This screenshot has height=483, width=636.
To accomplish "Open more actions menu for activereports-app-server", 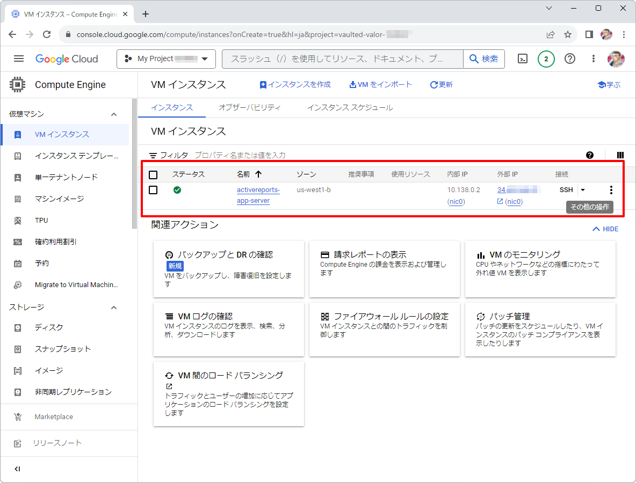I will coord(611,190).
